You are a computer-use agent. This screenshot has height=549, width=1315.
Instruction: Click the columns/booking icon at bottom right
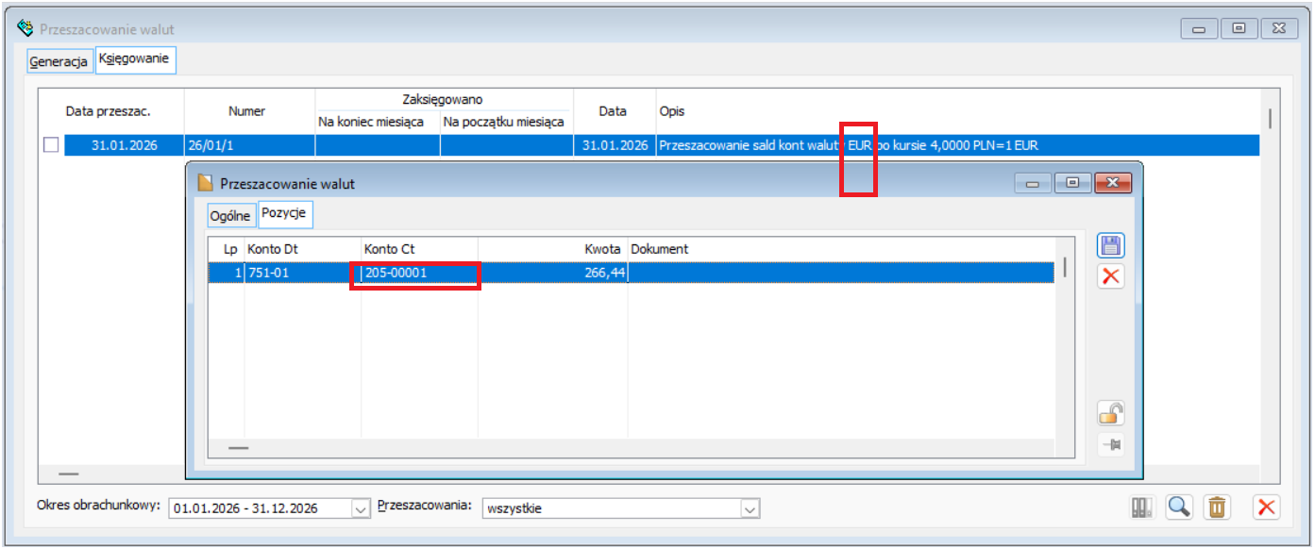1142,507
